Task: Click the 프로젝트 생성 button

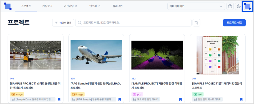Action: click(x=234, y=23)
